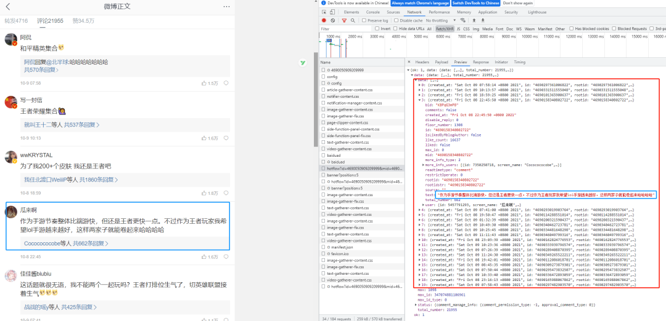The height and width of the screenshot is (321, 666).
Task: Open the No throttling dropdown
Action: (x=442, y=20)
